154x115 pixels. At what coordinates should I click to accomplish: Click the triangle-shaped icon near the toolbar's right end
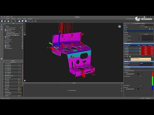pos(32,21)
